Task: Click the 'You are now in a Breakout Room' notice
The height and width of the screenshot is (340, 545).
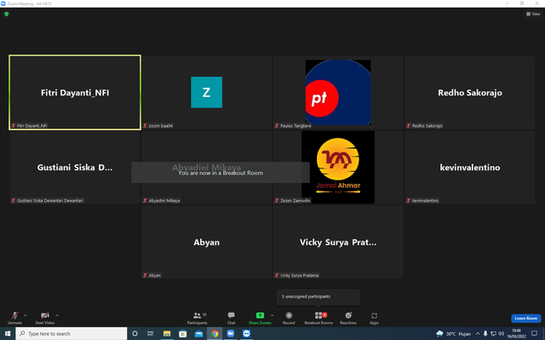Action: coord(221,173)
